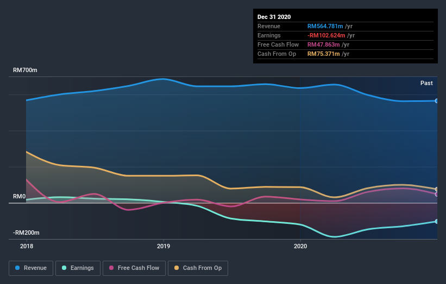The image size is (446, 284).
Task: Toggle the Earnings legend button
Action: click(78, 268)
